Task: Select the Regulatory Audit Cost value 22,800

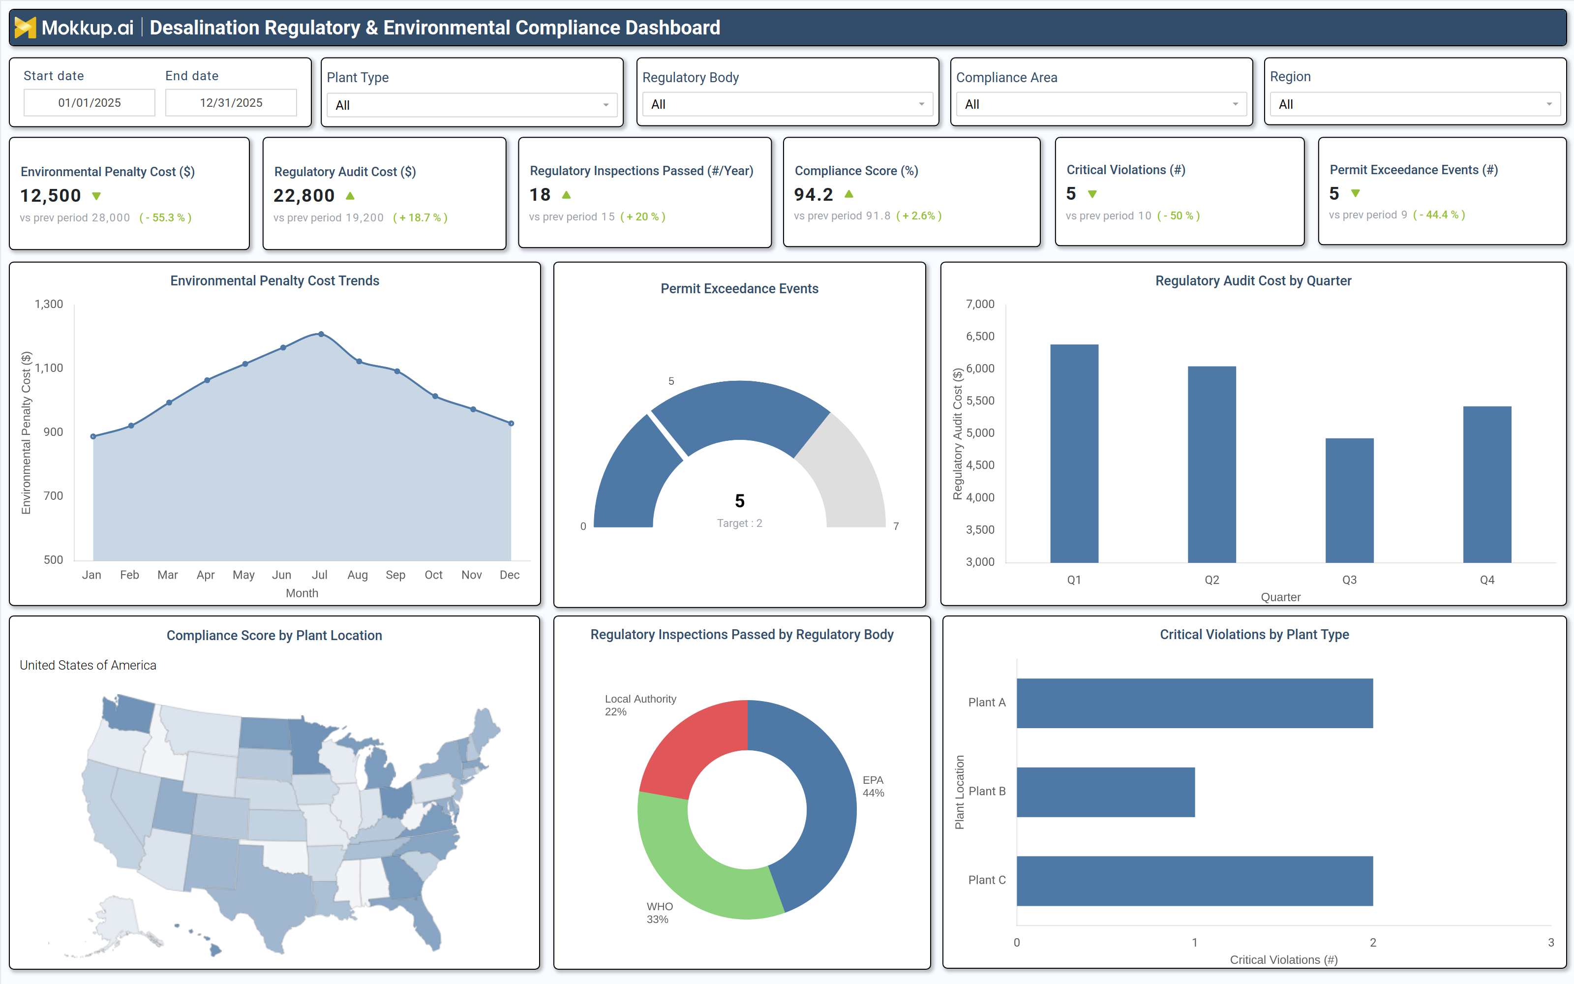Action: point(304,195)
